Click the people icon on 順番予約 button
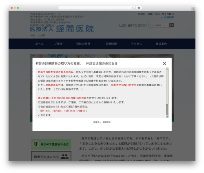Screen dimensions: 204x173 coord(64,157)
